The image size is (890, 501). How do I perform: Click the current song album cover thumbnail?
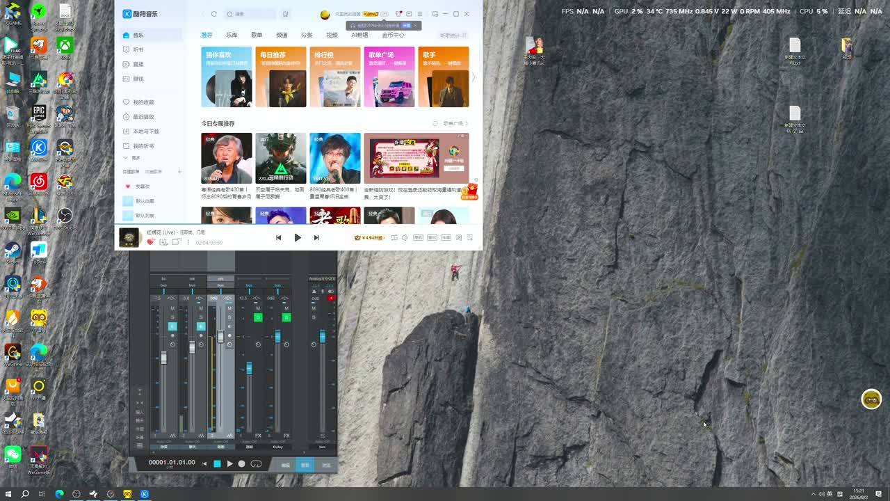coord(129,237)
